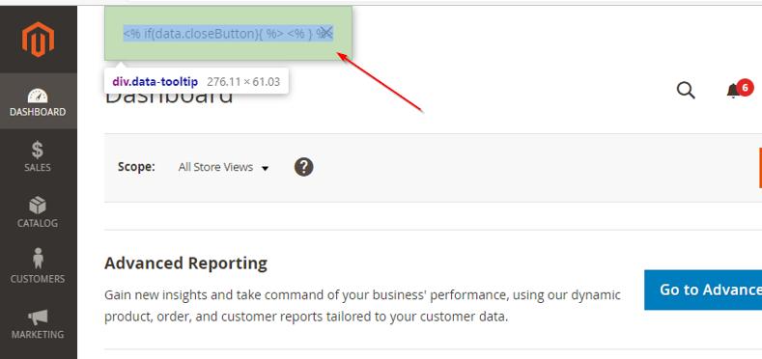This screenshot has width=762, height=359.
Task: Select the MARKETING menu label
Action: [x=38, y=334]
